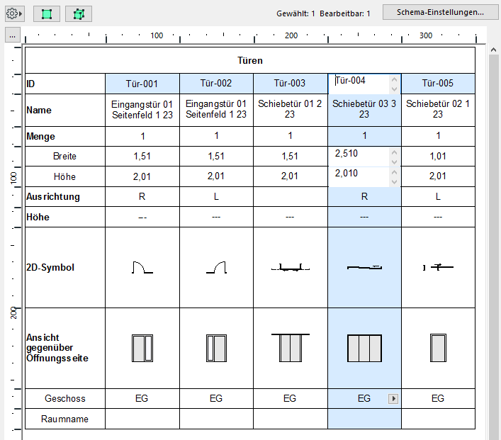Click Geschoss EG cell of Tür-001

pyautogui.click(x=142, y=398)
